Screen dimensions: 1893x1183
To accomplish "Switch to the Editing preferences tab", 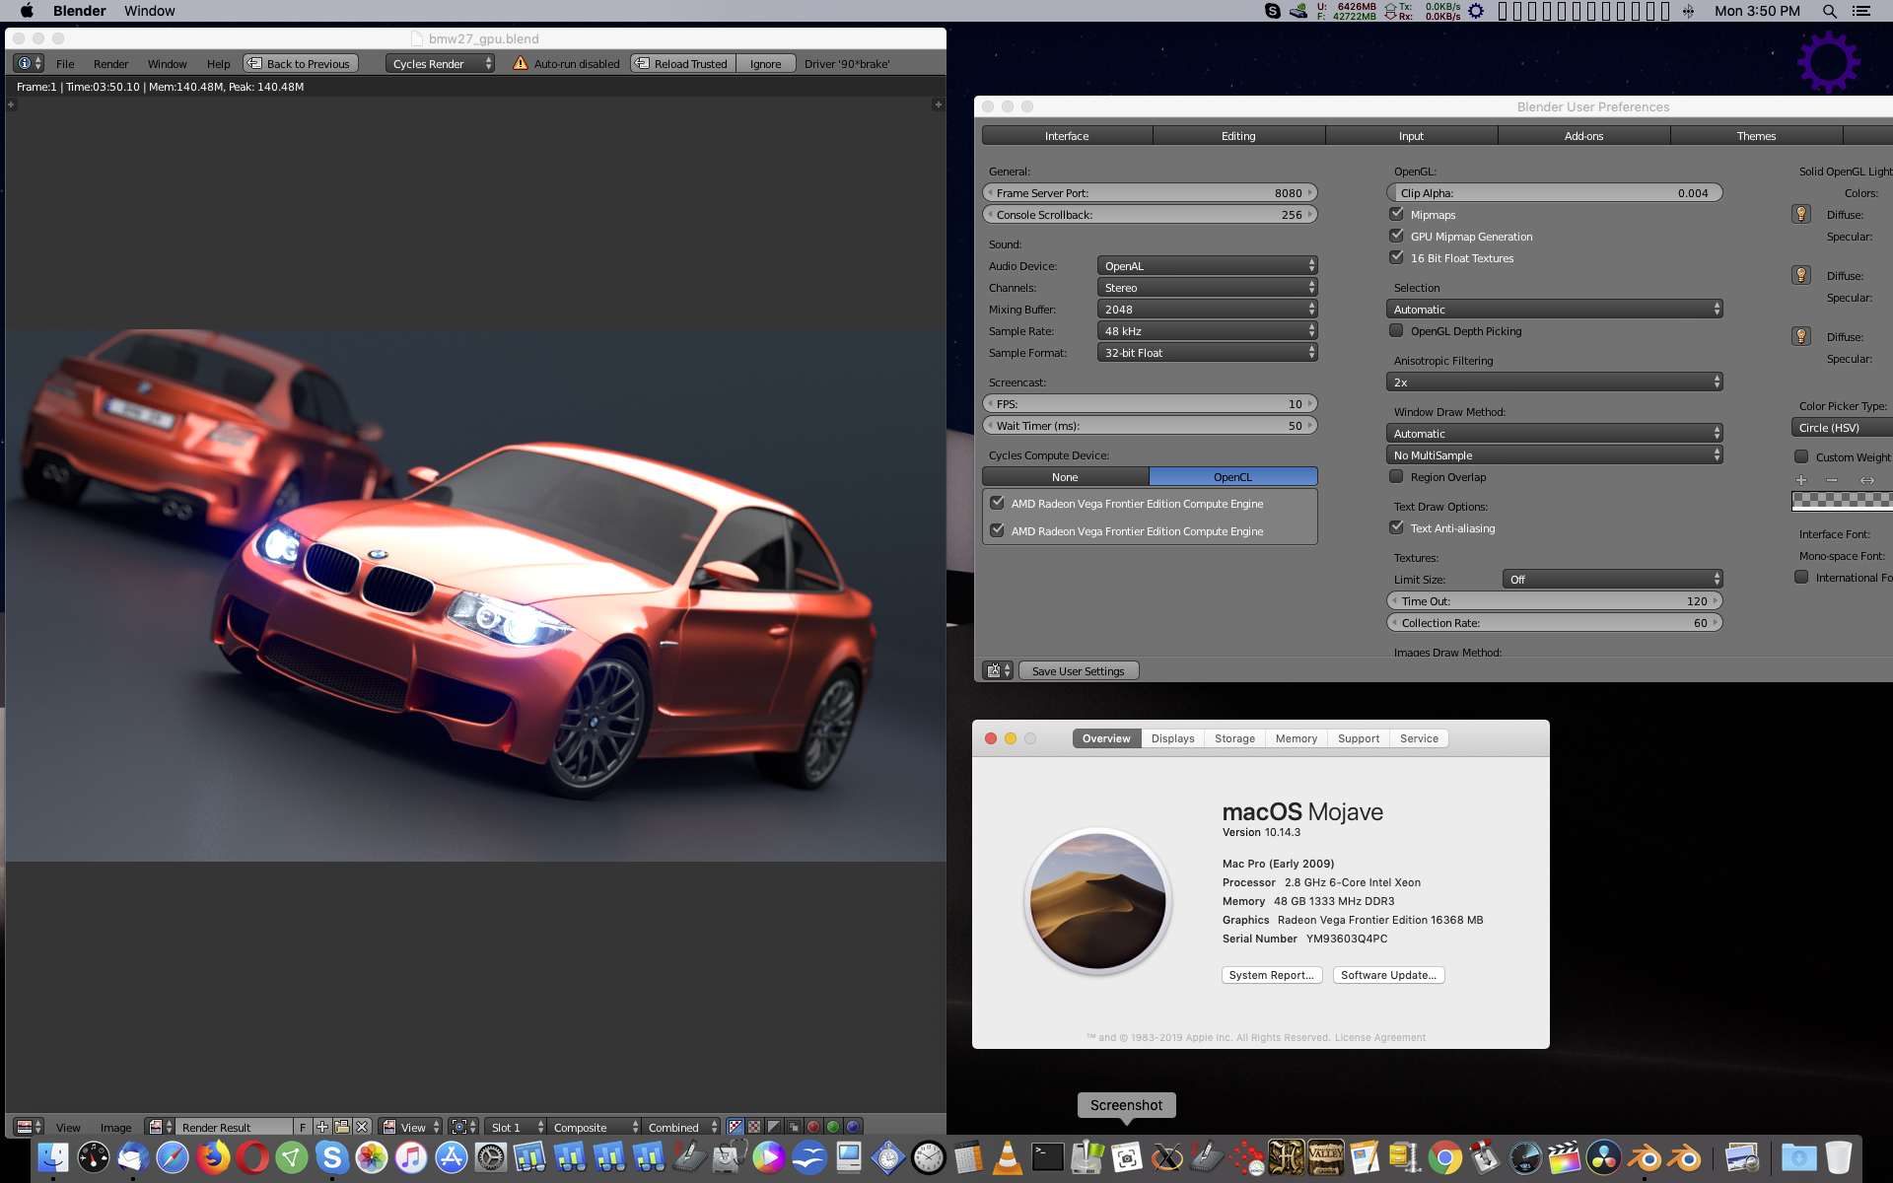I will pyautogui.click(x=1238, y=136).
